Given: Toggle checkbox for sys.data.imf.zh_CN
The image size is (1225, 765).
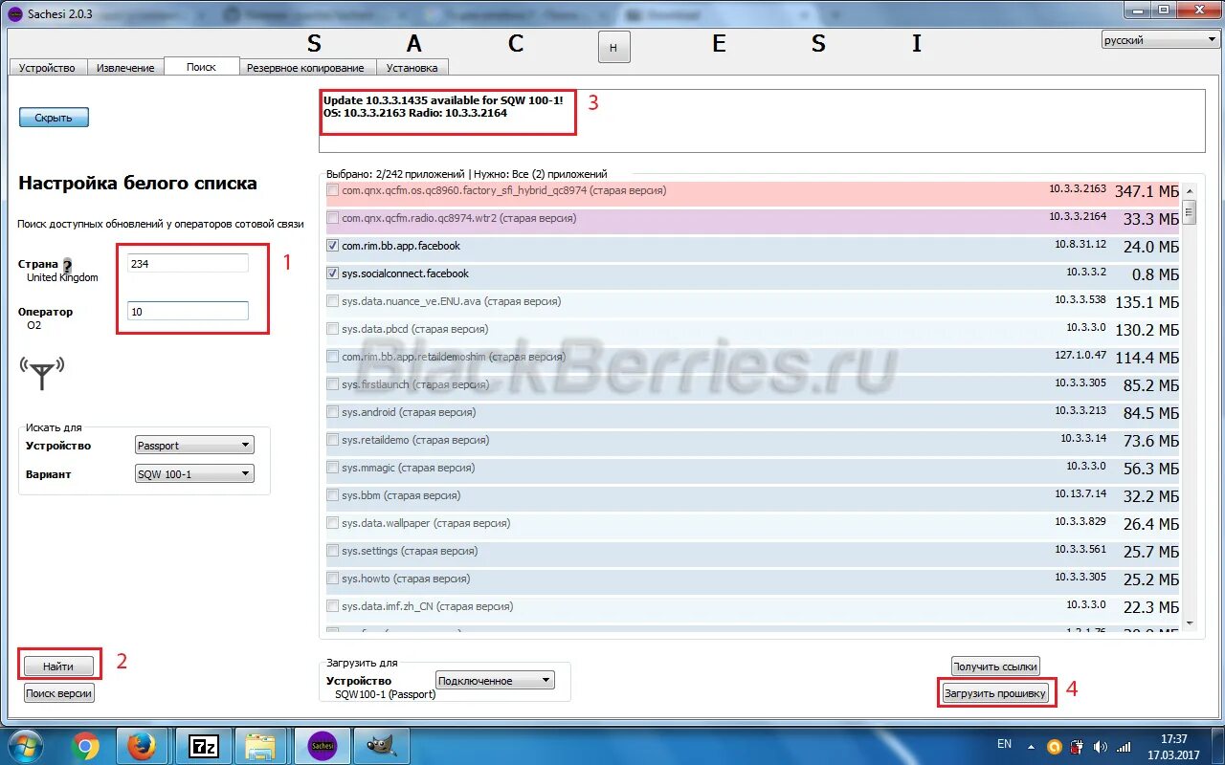Looking at the screenshot, I should tap(332, 606).
